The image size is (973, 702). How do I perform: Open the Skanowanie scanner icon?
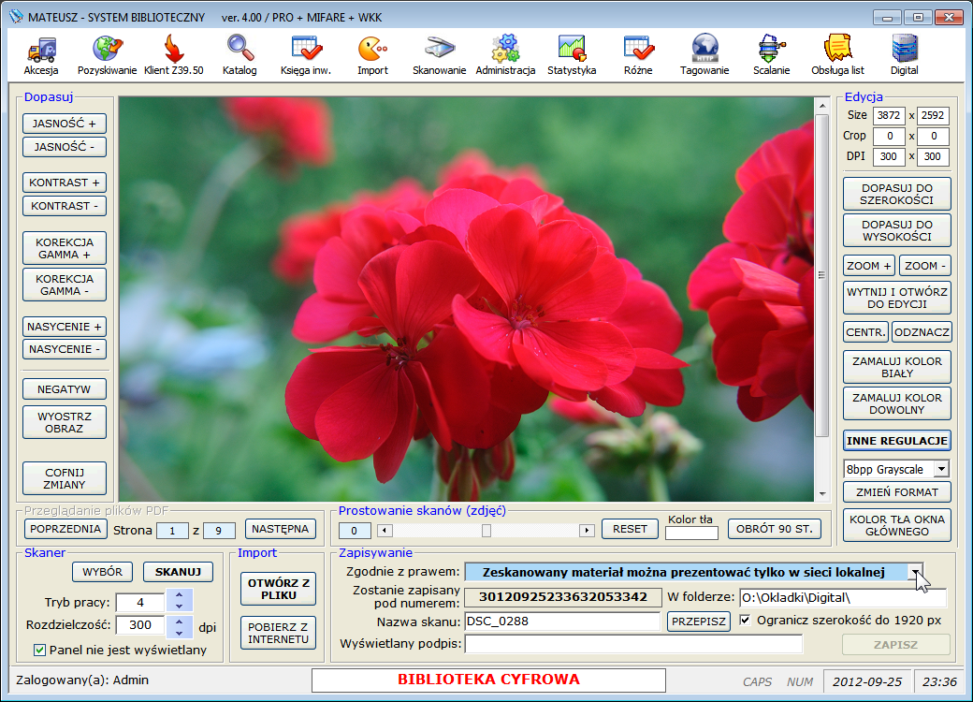[439, 49]
